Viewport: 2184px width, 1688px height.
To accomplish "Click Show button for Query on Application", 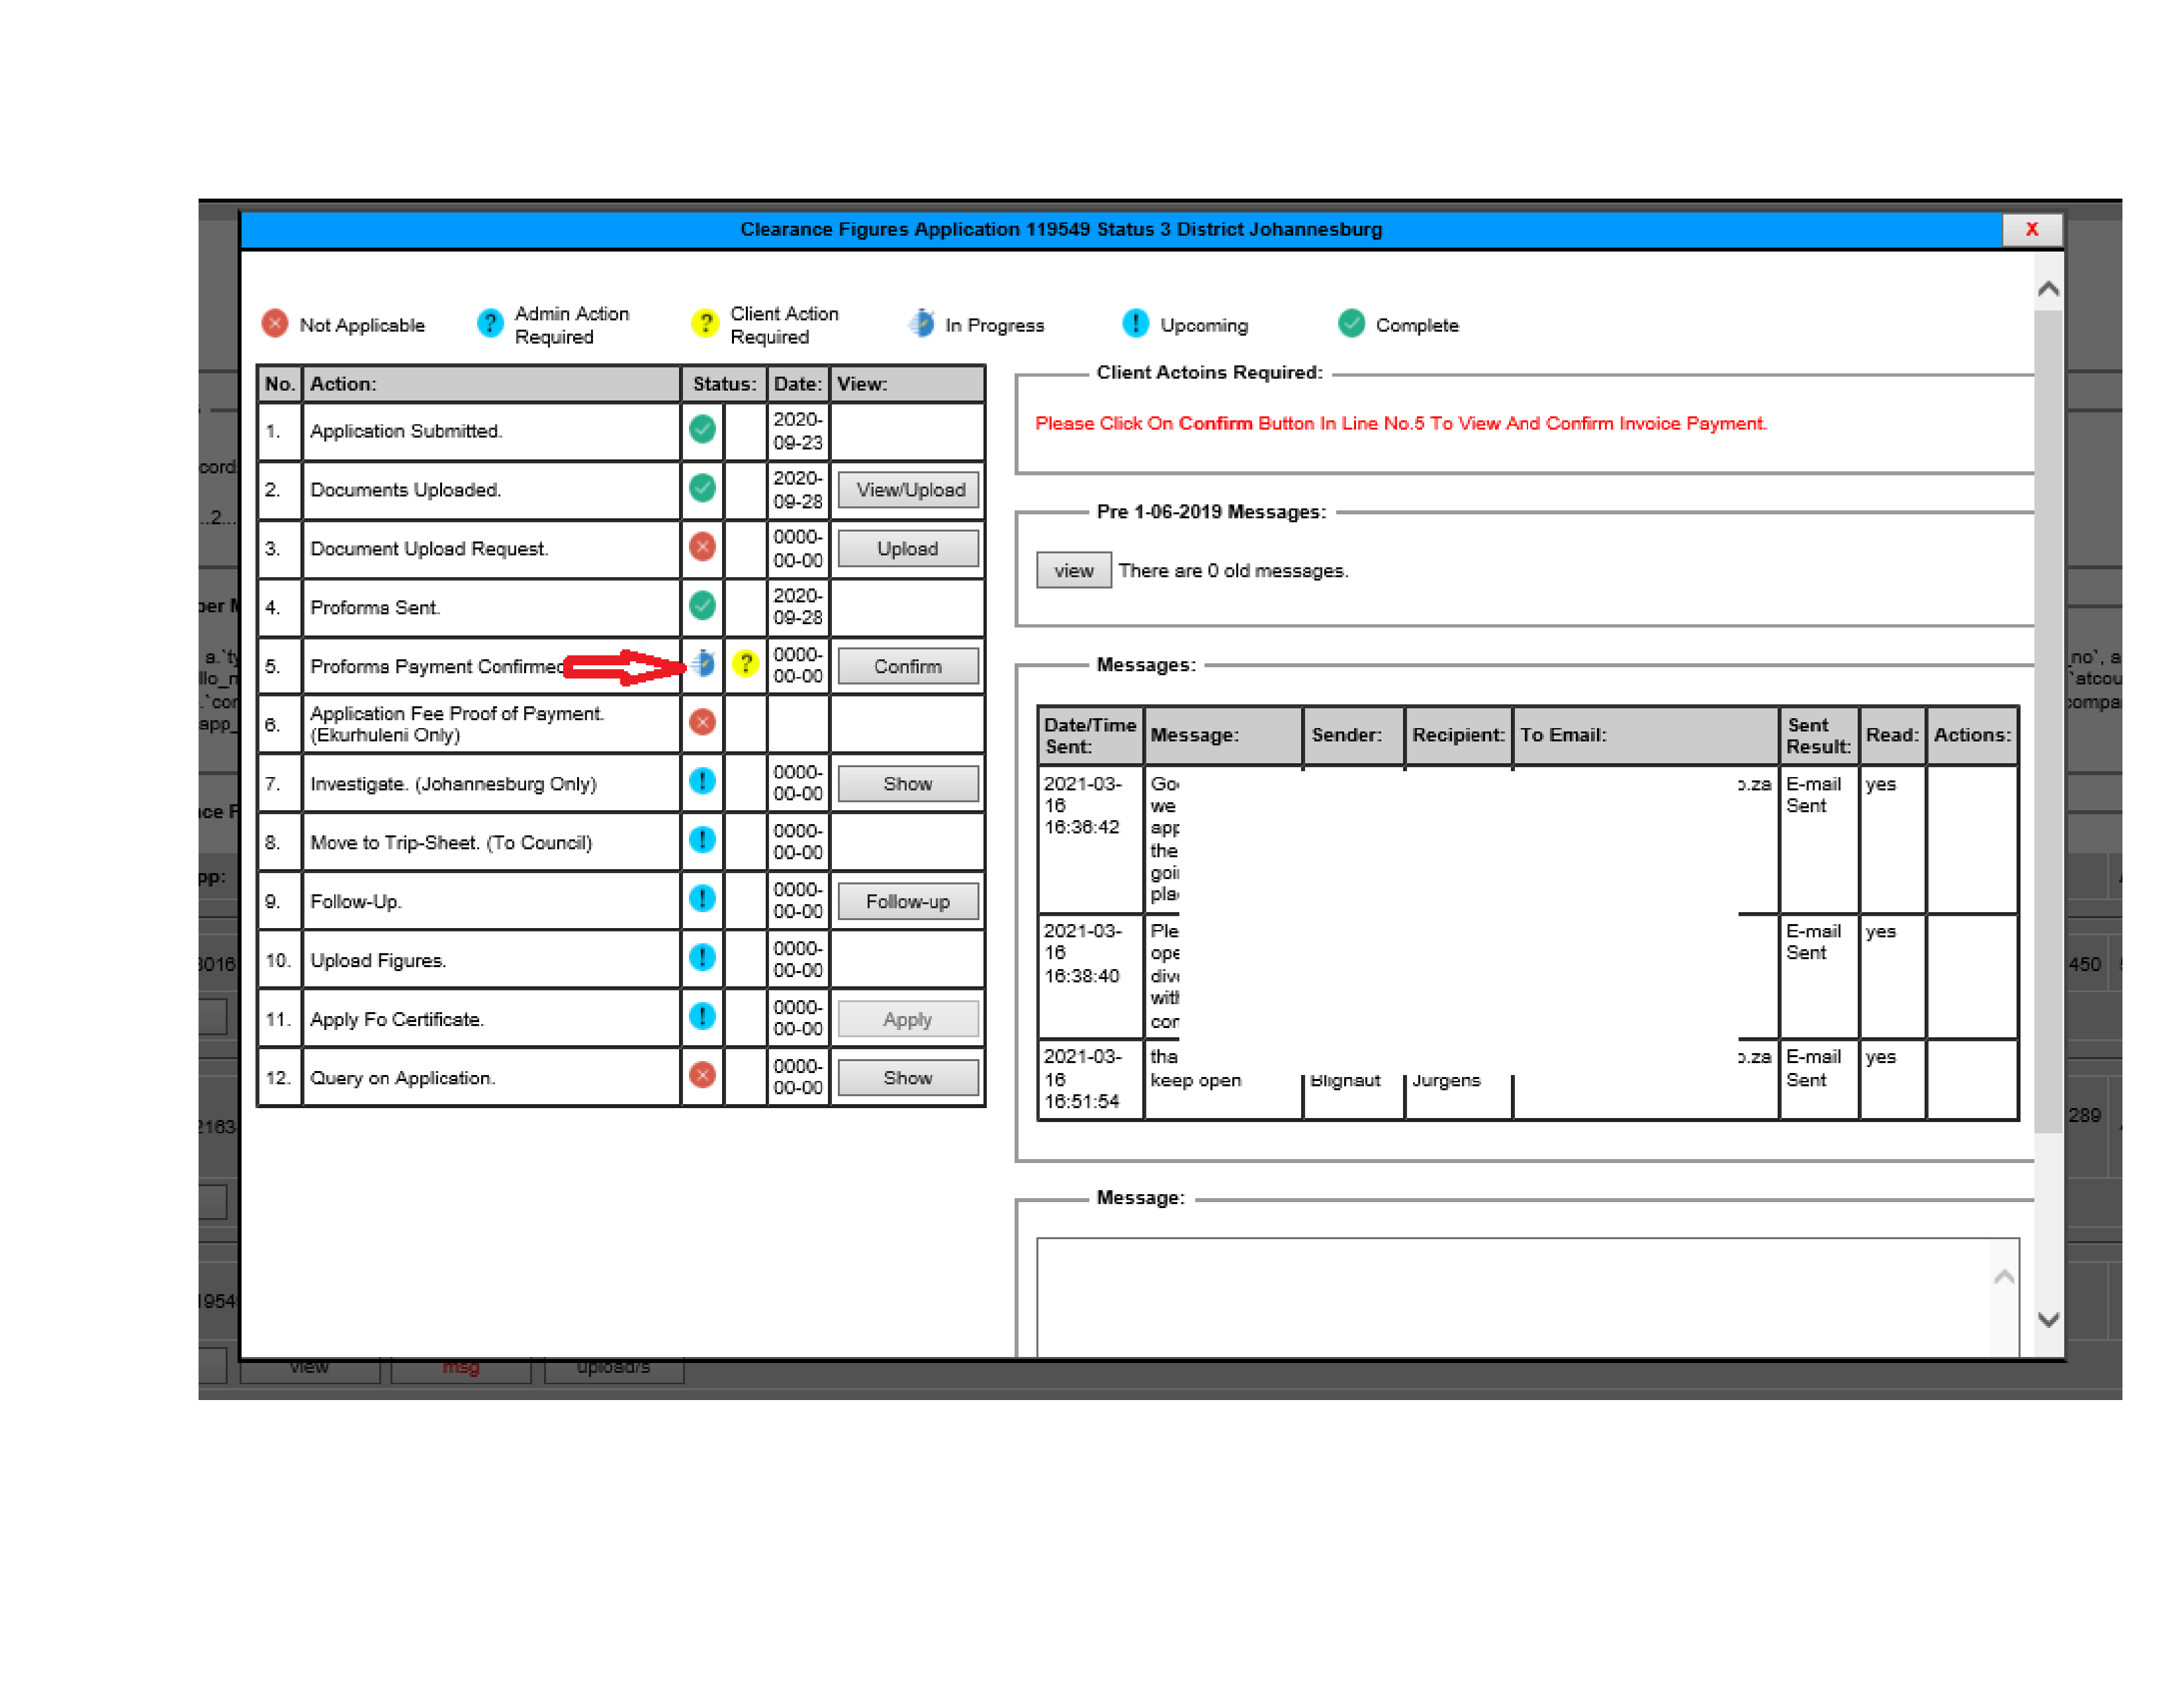I will coord(907,1078).
